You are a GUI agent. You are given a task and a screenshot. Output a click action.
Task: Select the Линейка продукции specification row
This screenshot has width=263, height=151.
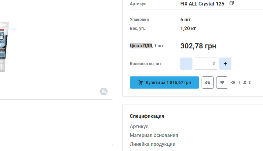153,144
